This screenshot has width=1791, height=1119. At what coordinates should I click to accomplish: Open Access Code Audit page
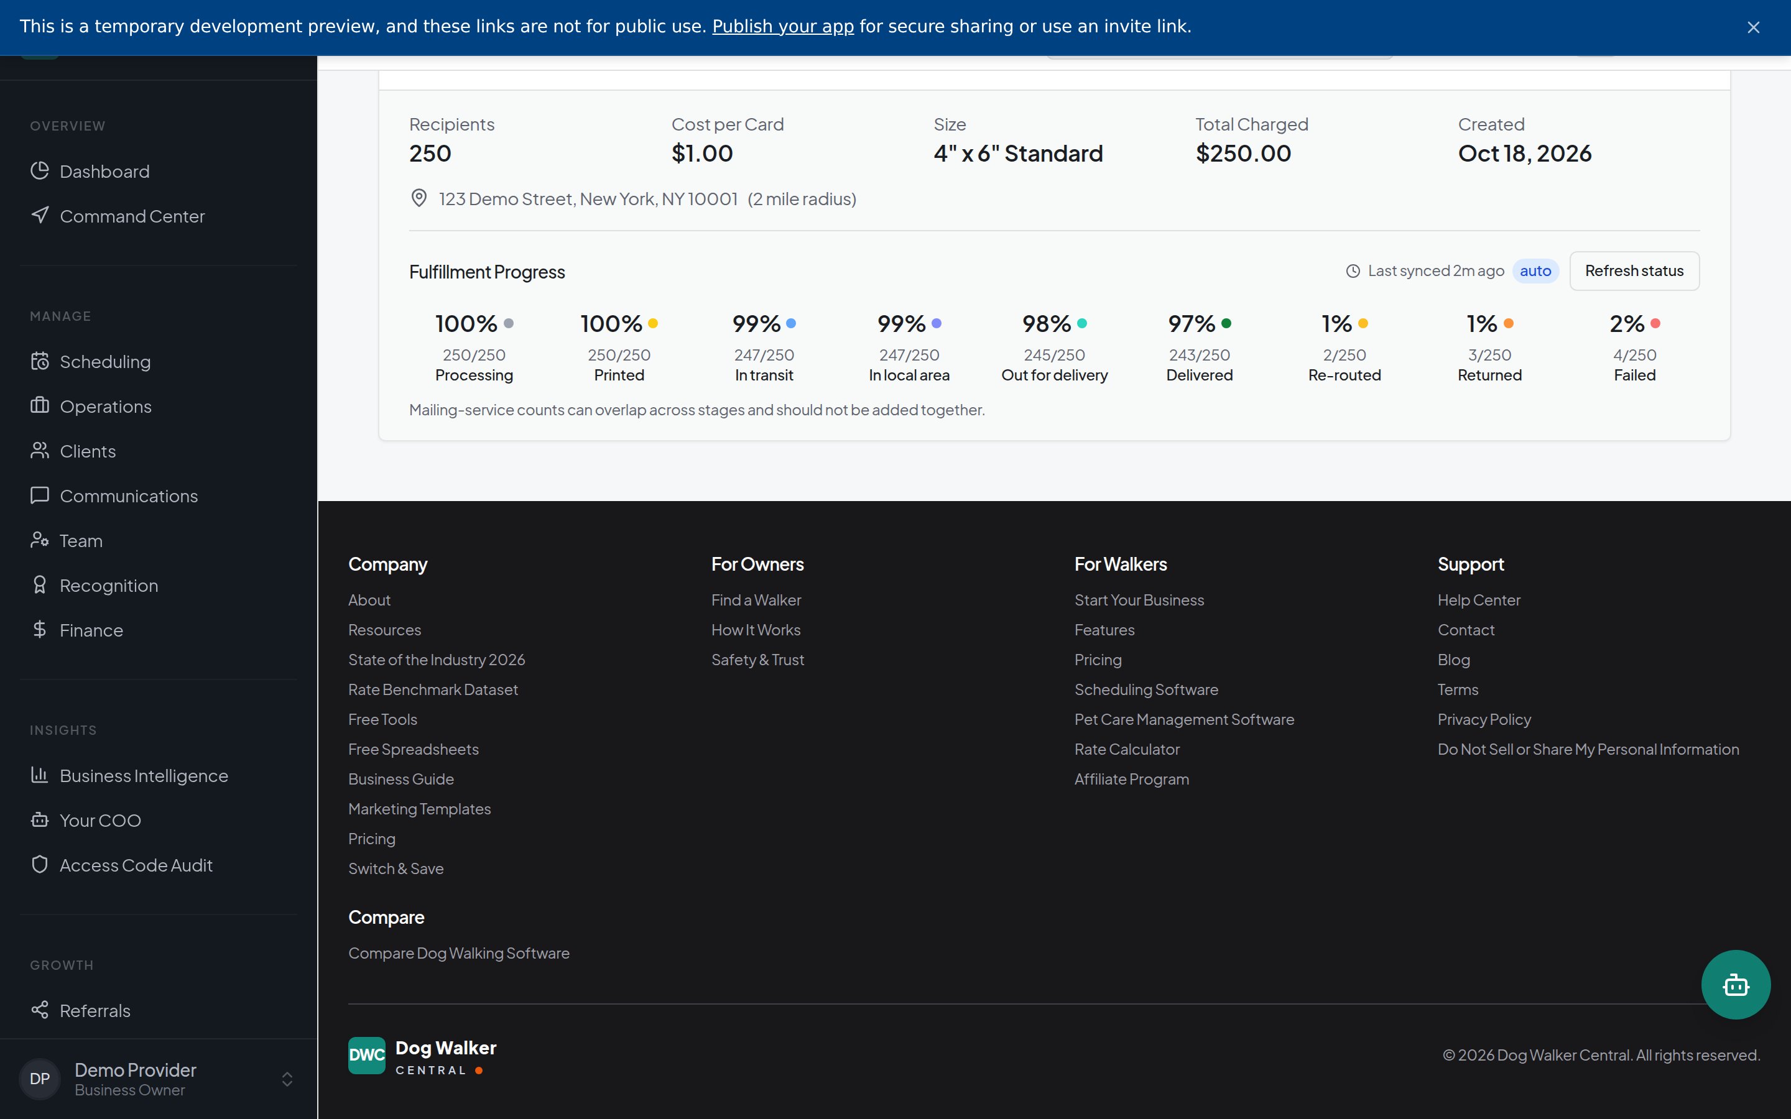click(159, 865)
